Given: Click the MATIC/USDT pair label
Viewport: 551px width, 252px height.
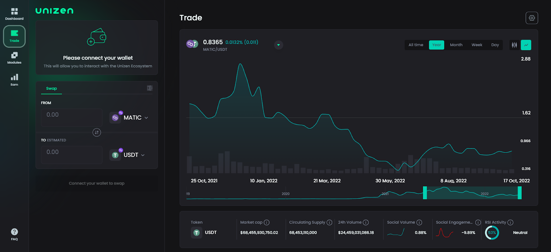Looking at the screenshot, I should click(215, 50).
